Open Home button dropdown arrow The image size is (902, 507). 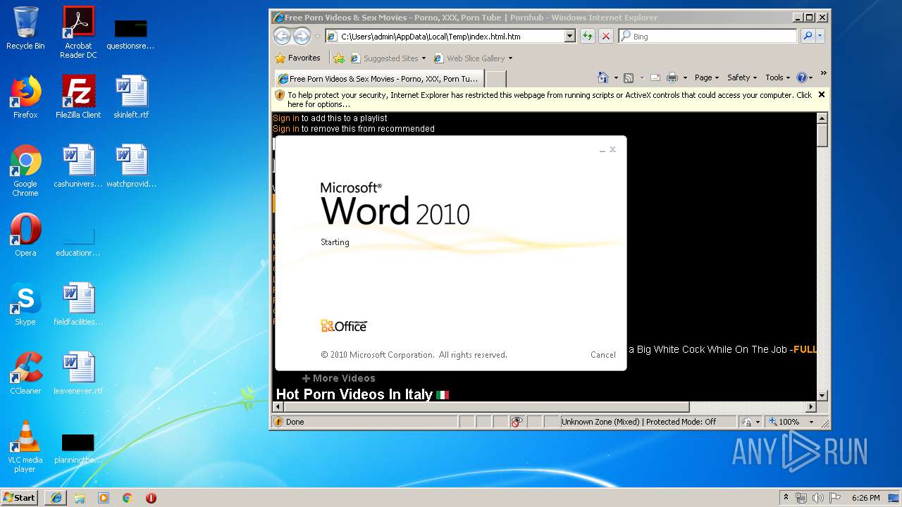[x=616, y=78]
